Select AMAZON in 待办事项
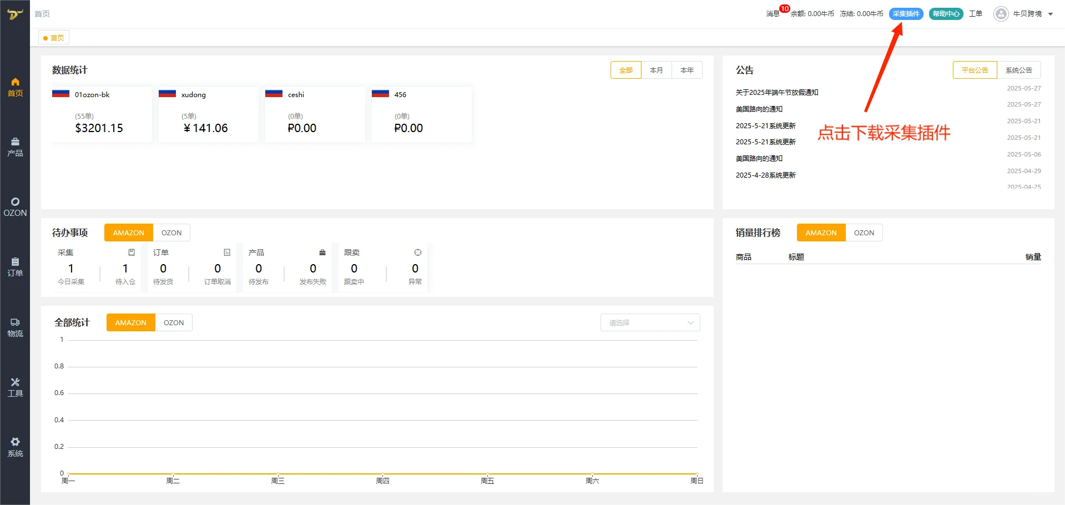The width and height of the screenshot is (1065, 505). [x=129, y=233]
